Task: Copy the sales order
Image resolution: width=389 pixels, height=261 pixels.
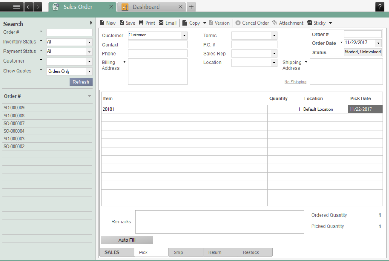Action: pos(191,23)
